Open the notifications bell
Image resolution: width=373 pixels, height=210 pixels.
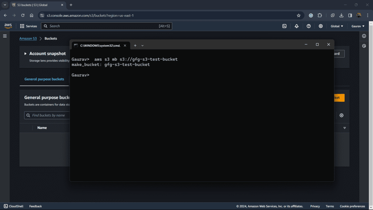(x=296, y=26)
